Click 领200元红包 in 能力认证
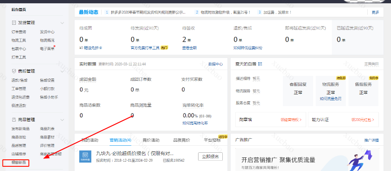Viewport: 391px width, 171px height. (363, 120)
